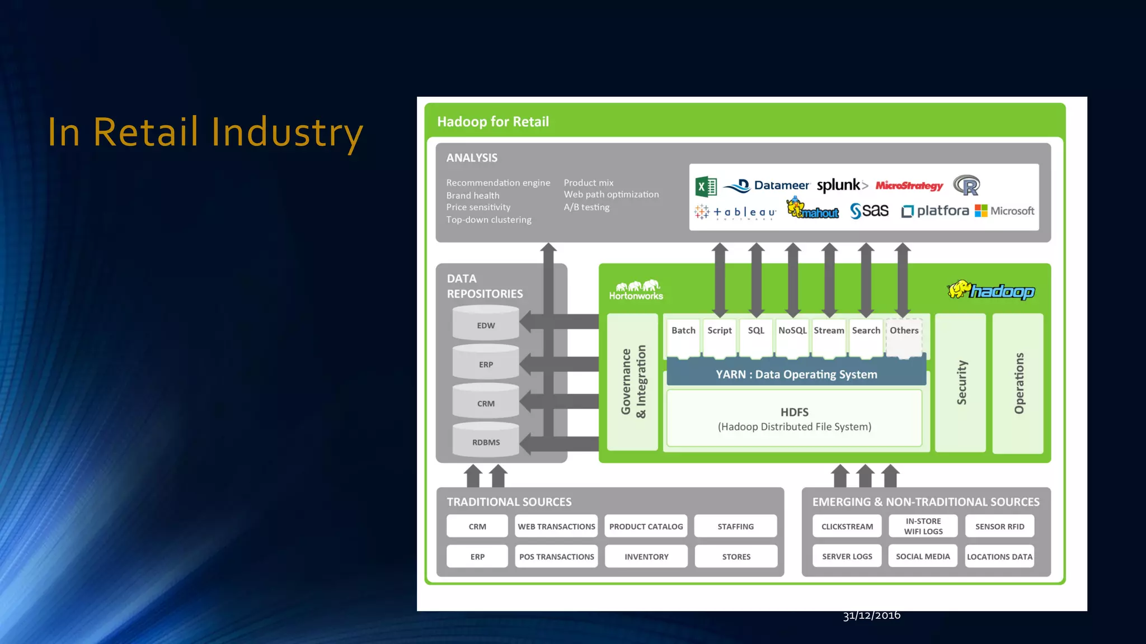Click the Excel logo icon
1146x644 pixels.
[706, 186]
